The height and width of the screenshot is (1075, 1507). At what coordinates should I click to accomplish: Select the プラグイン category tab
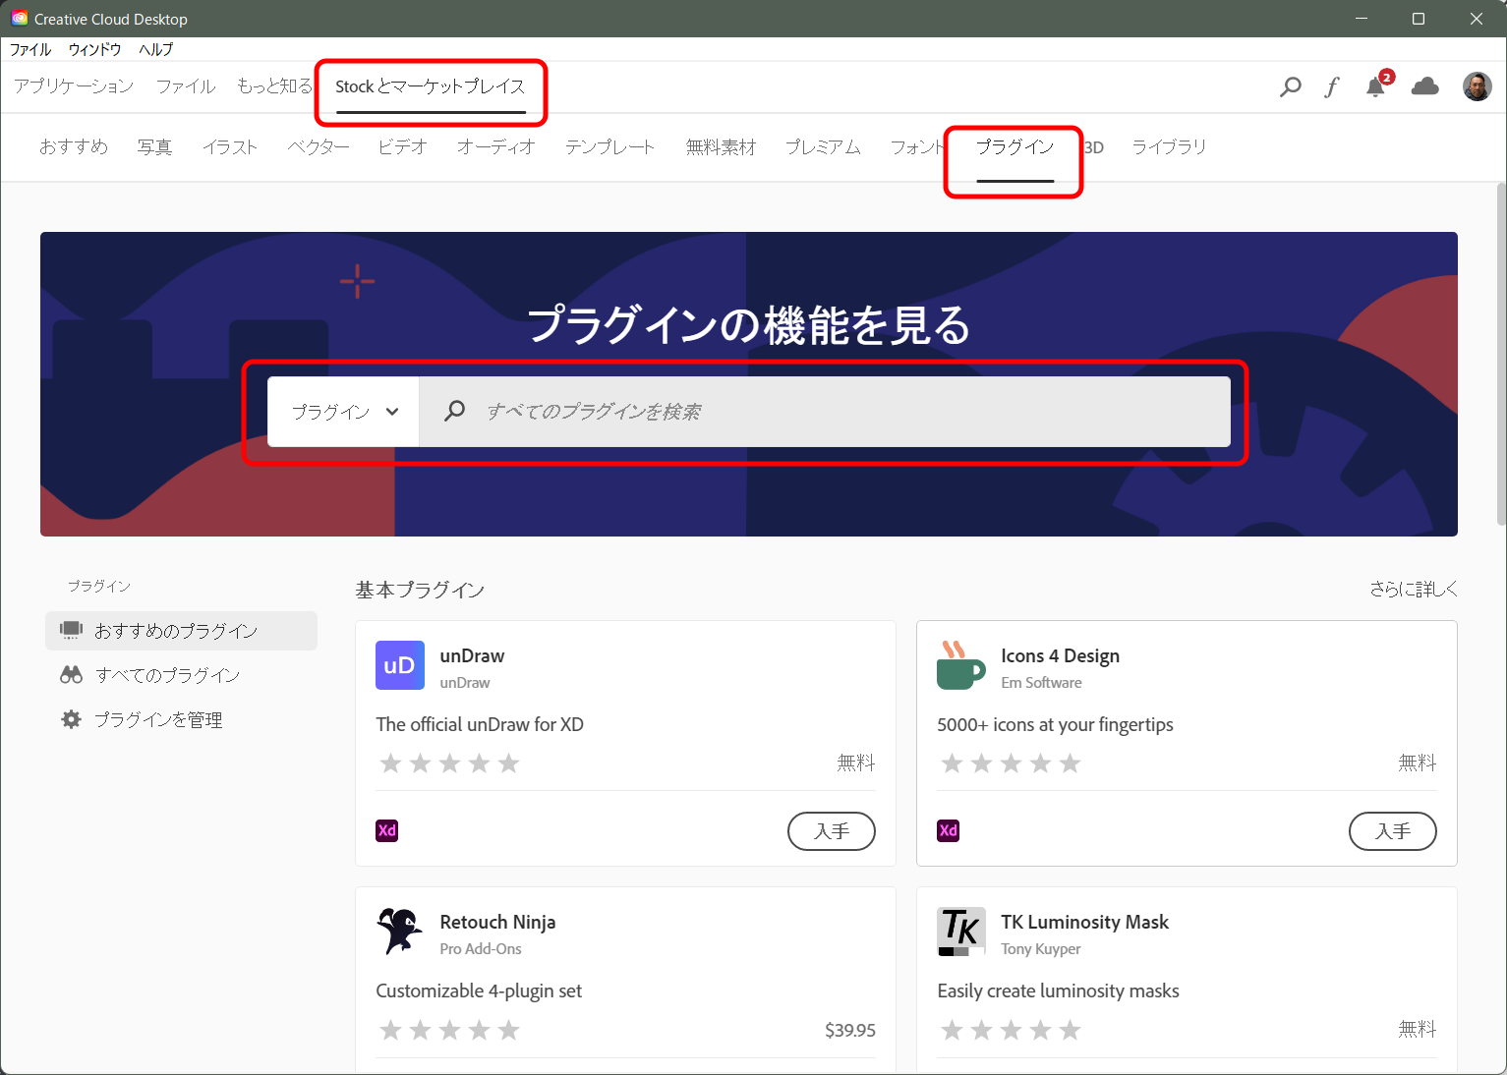[1014, 147]
